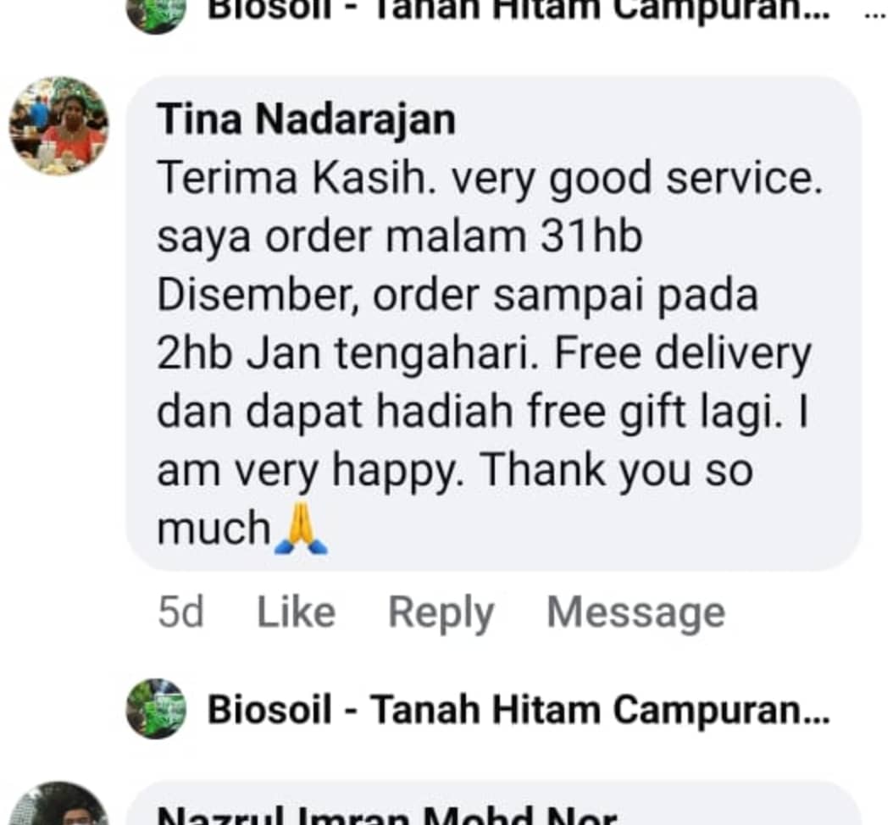The height and width of the screenshot is (825, 893).
Task: Open Nazrul Imran's comment bubble
Action: coord(493,803)
